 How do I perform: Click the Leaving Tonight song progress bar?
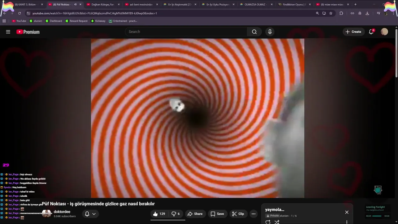(x=377, y=216)
